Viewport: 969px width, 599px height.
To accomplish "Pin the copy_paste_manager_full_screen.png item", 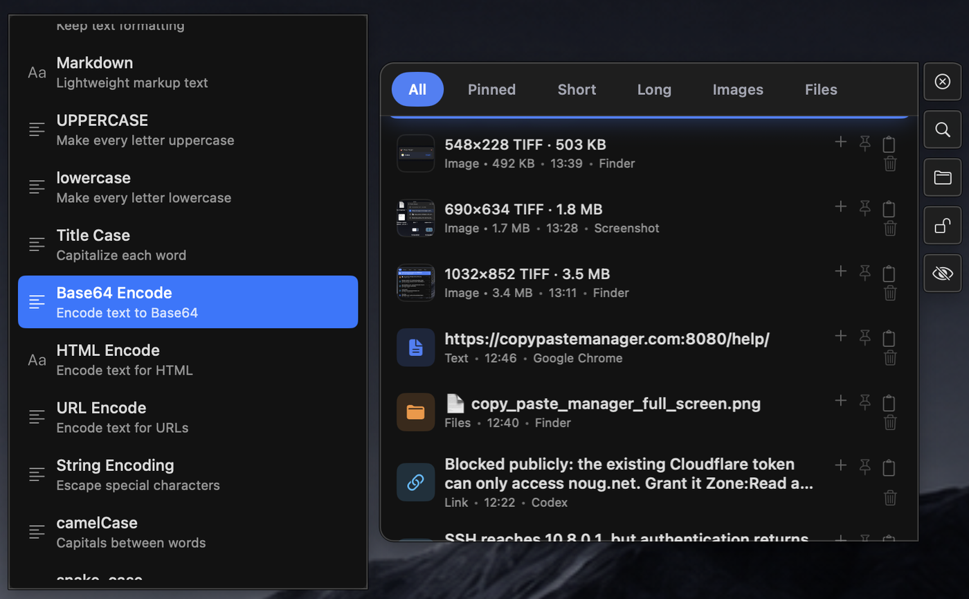I will point(864,402).
